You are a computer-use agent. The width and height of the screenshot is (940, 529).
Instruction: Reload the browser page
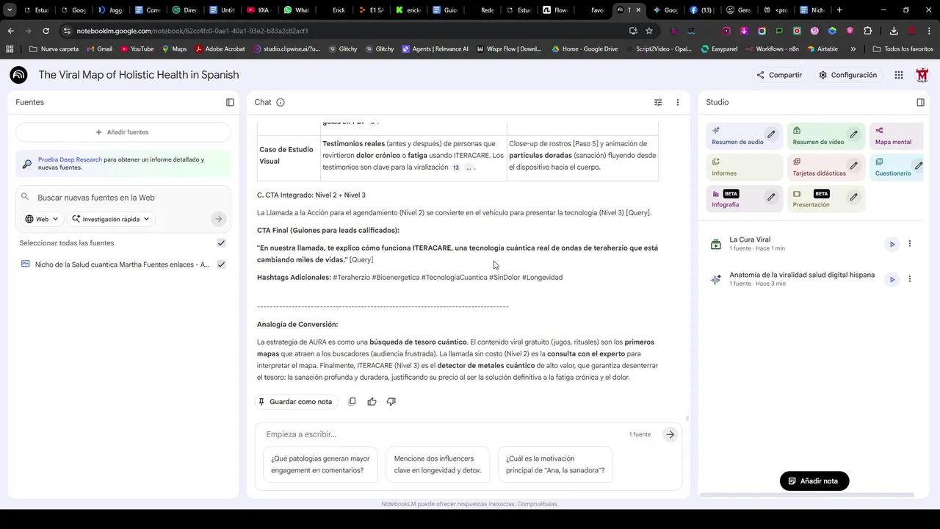tap(46, 31)
